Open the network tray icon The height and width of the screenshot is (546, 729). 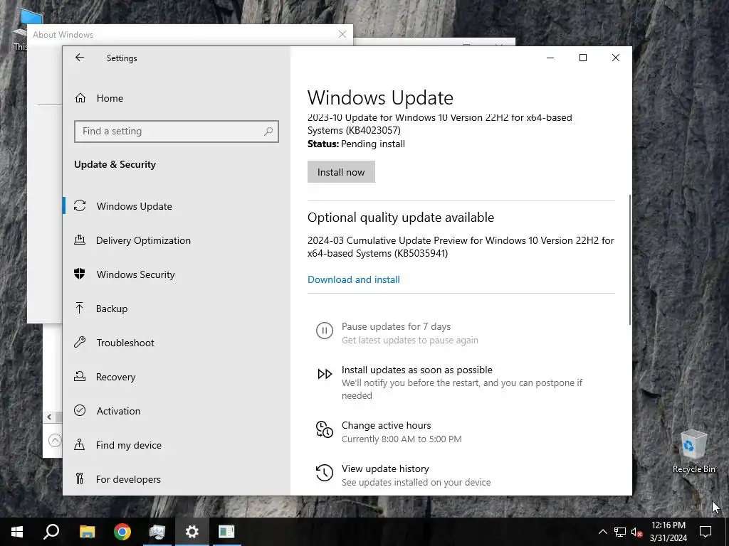tap(620, 532)
